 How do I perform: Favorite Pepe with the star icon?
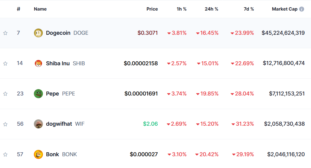(5, 94)
